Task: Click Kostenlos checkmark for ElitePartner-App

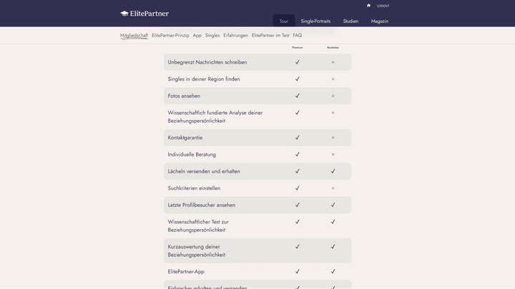Action: point(333,272)
